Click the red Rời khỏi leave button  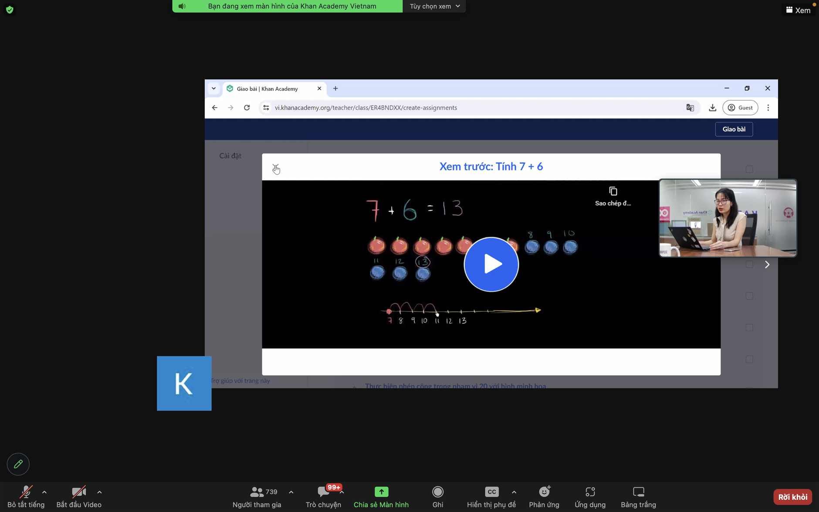pos(792,497)
